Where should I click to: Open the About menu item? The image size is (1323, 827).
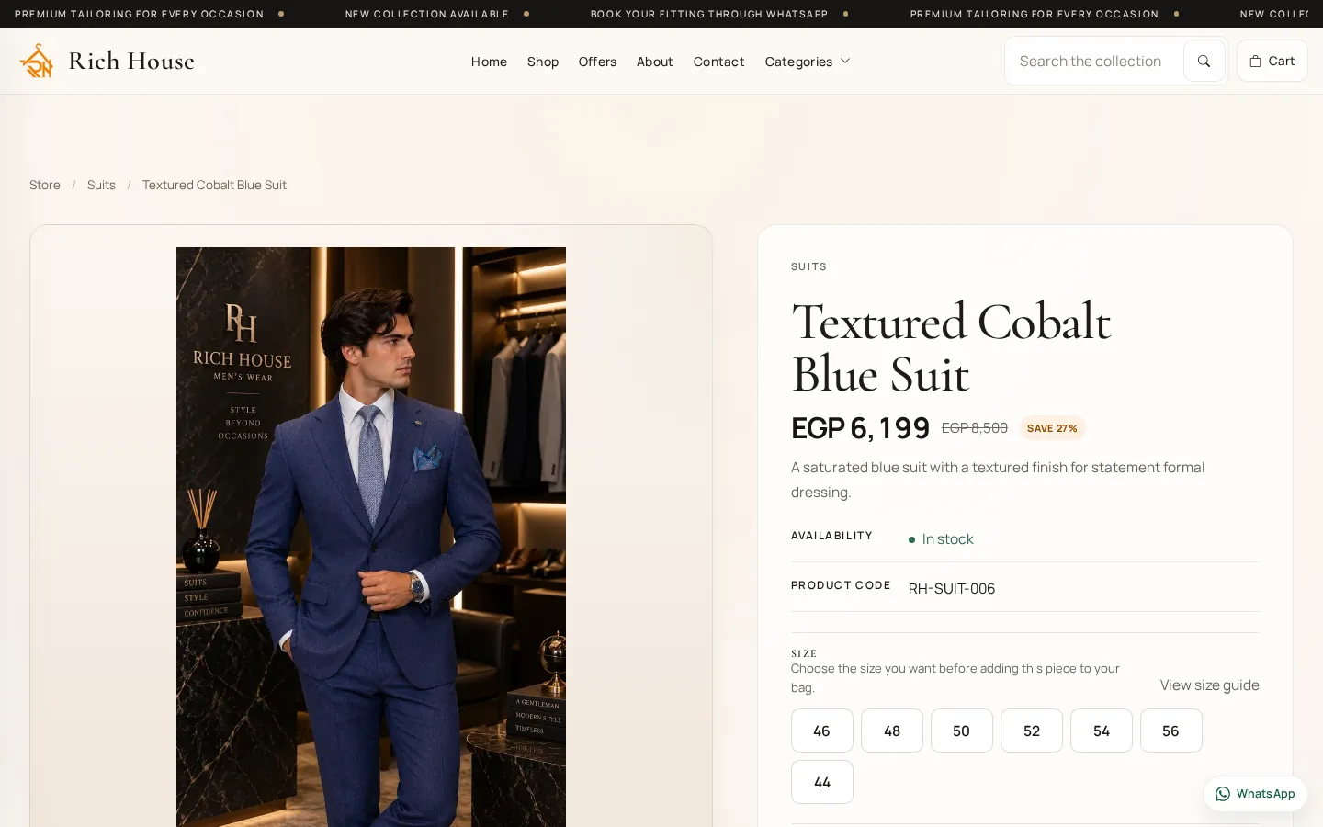tap(654, 62)
